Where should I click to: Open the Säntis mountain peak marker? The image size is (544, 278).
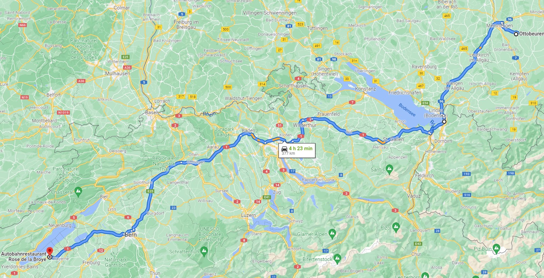click(389, 168)
